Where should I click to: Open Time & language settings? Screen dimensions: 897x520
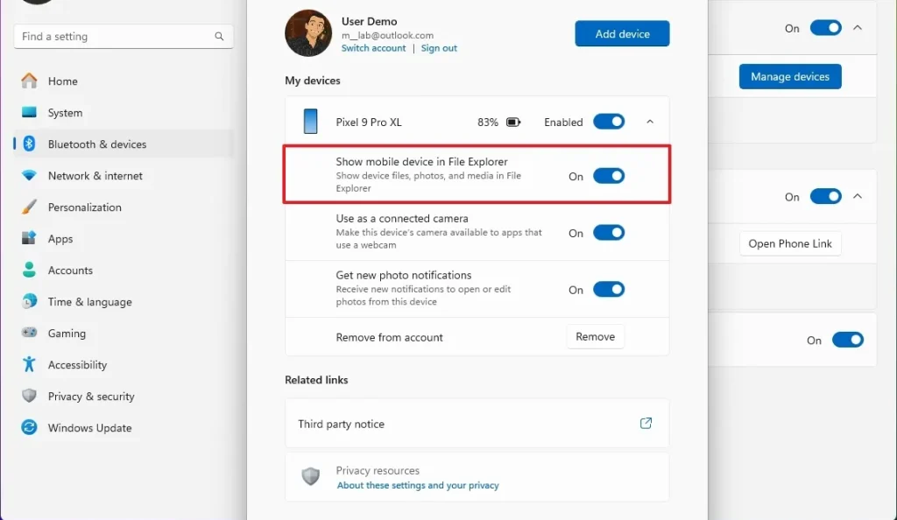pyautogui.click(x=124, y=301)
